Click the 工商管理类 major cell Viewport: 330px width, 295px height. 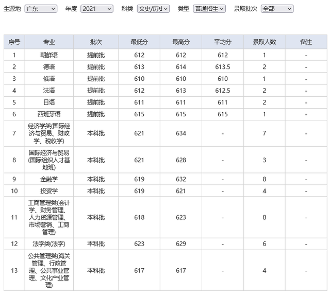click(49, 217)
